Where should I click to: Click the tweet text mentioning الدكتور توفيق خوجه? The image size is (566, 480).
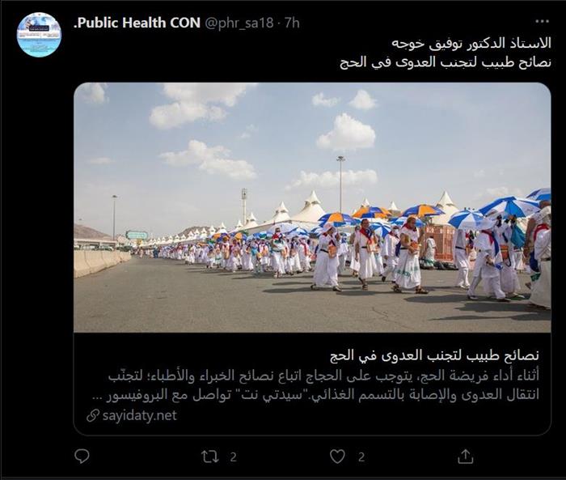click(x=471, y=43)
